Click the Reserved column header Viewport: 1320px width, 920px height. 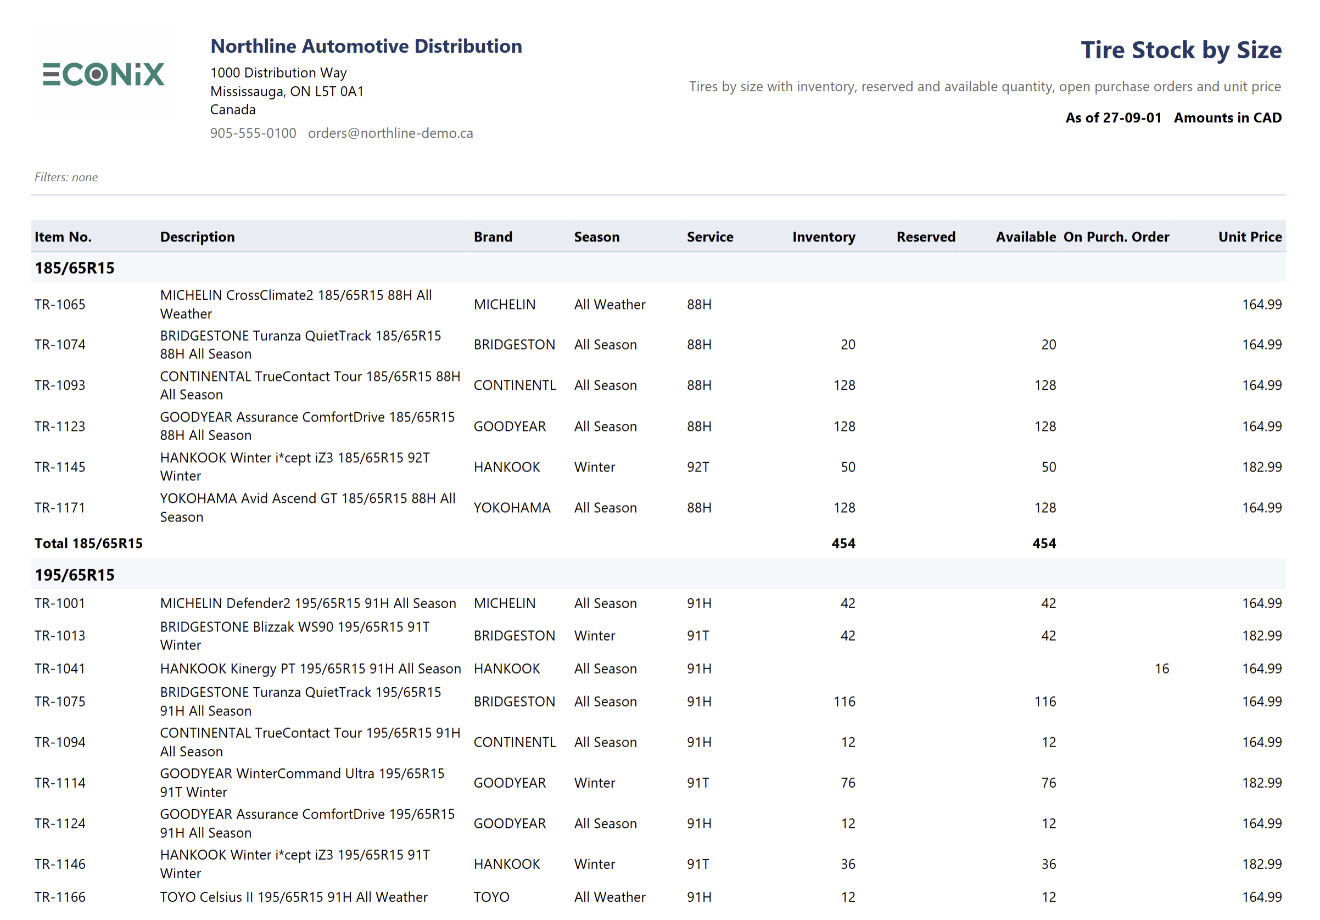[926, 237]
